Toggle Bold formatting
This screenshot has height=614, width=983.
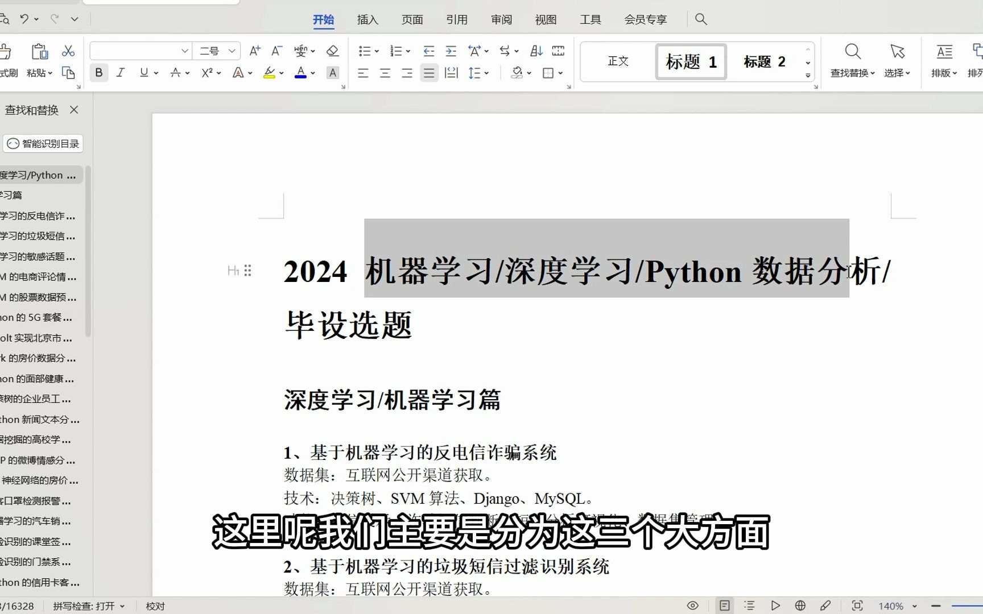click(99, 73)
